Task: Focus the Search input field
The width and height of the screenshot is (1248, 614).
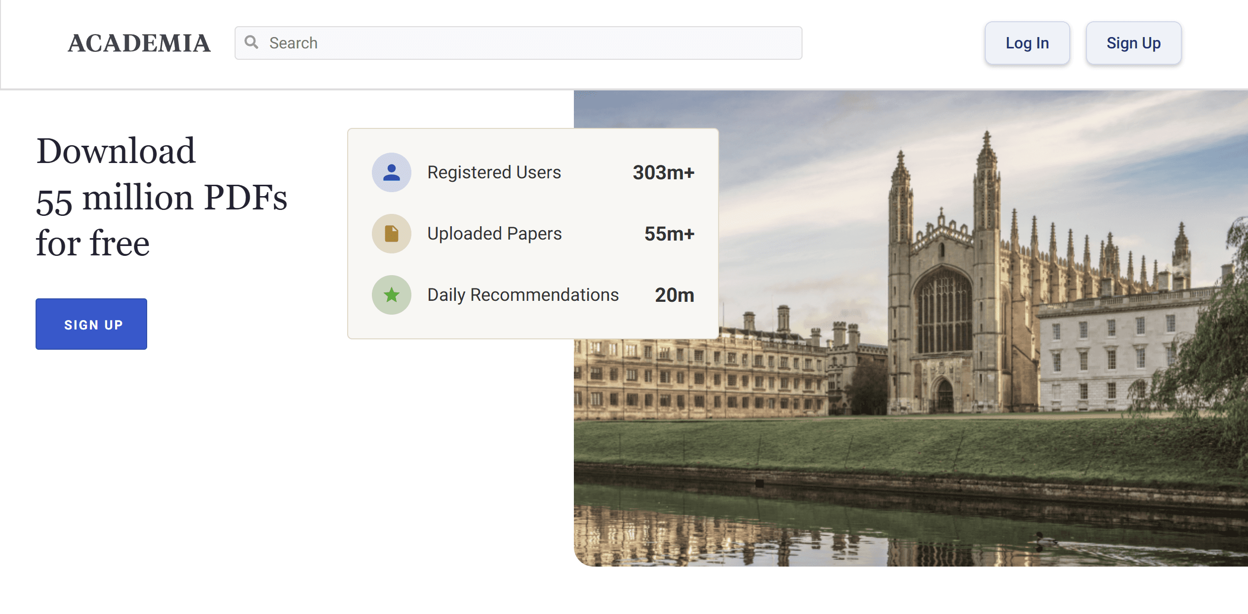Action: 528,43
